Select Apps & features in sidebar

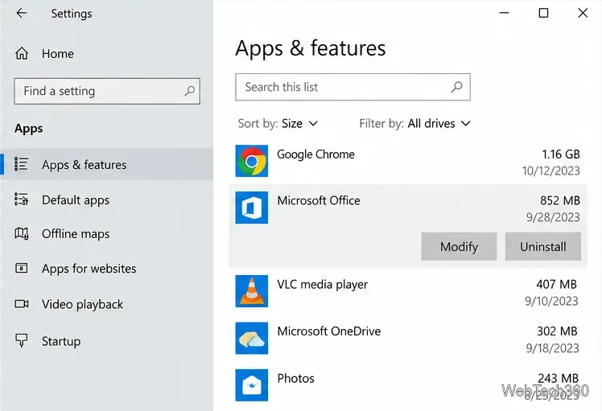[x=106, y=164]
